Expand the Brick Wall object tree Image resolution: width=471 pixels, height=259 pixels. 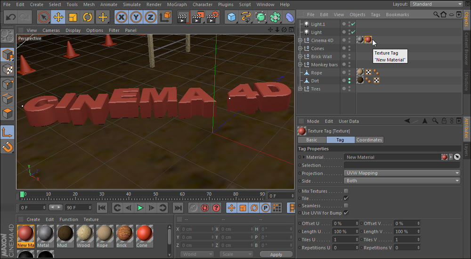(300, 56)
